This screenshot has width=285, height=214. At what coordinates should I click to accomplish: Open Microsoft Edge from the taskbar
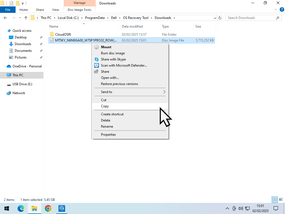point(21,208)
